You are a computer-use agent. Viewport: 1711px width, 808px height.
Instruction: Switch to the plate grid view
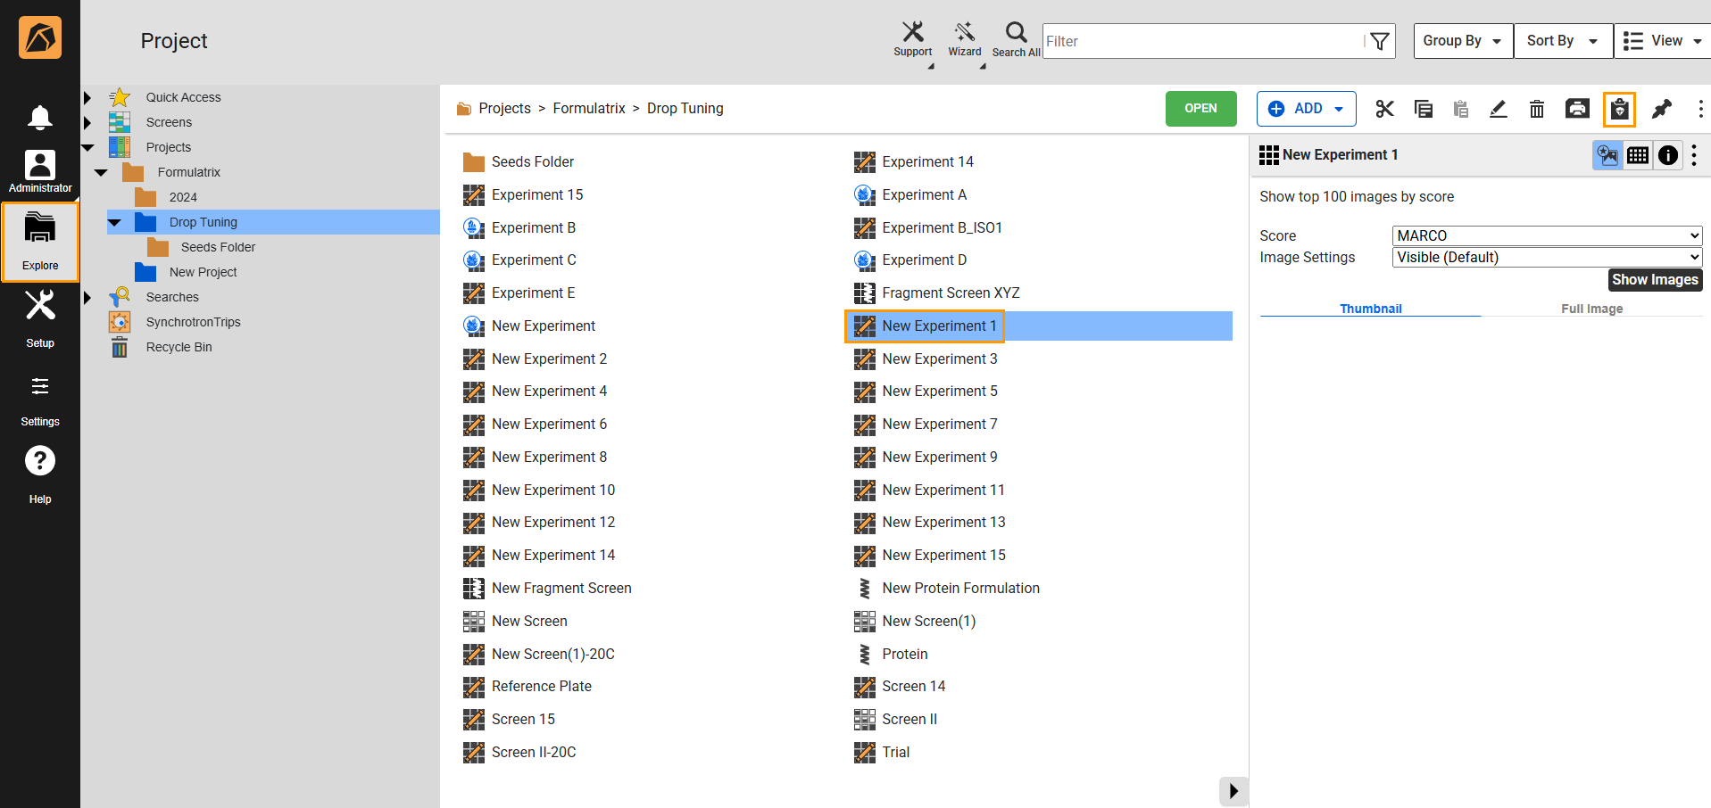pos(1638,155)
